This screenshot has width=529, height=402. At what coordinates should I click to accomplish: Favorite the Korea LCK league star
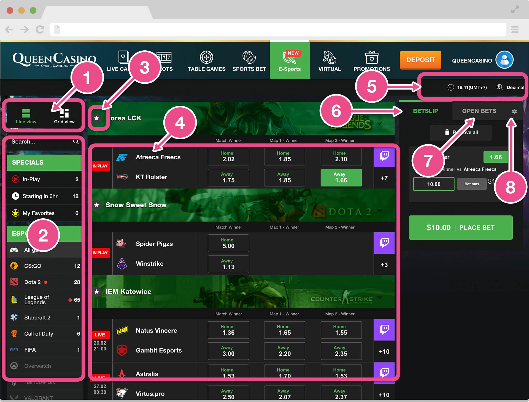(97, 118)
